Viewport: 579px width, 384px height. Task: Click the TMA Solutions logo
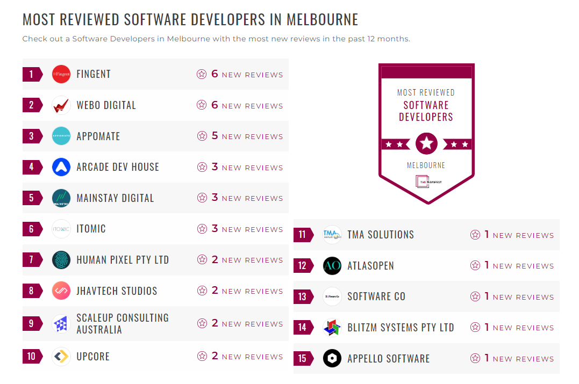point(332,234)
